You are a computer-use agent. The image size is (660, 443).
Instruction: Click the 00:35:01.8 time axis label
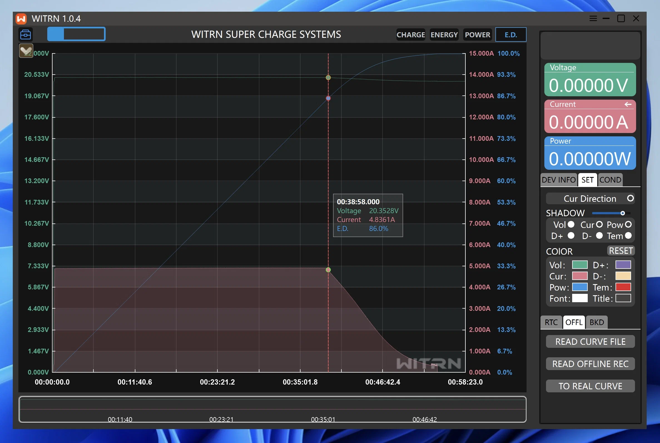click(x=300, y=382)
